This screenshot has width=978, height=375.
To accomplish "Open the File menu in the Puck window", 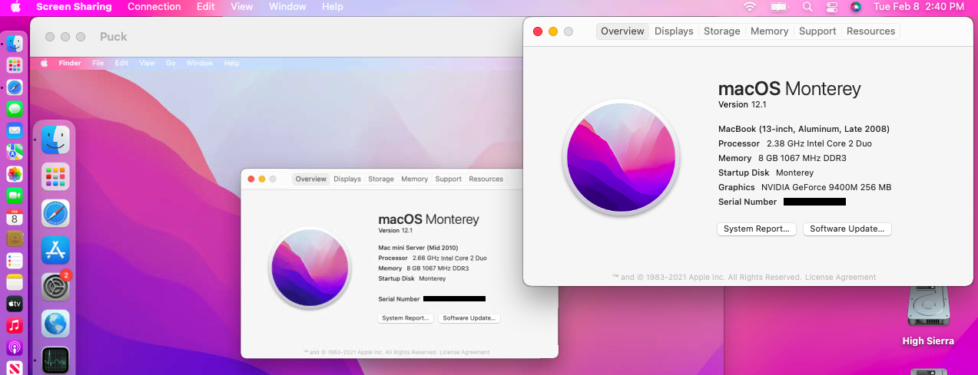I will 98,63.
